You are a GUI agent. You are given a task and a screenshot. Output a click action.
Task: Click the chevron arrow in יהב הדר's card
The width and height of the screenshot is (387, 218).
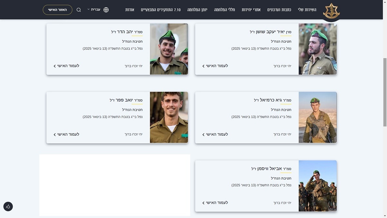(x=55, y=66)
